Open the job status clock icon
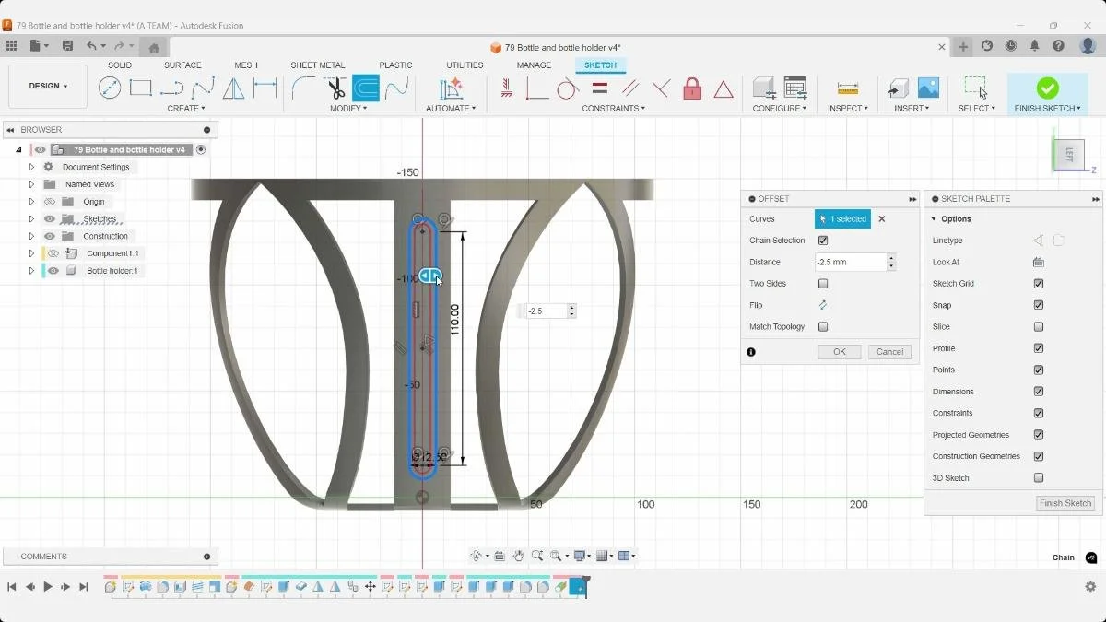Viewport: 1106px width, 622px height. coord(1011,46)
